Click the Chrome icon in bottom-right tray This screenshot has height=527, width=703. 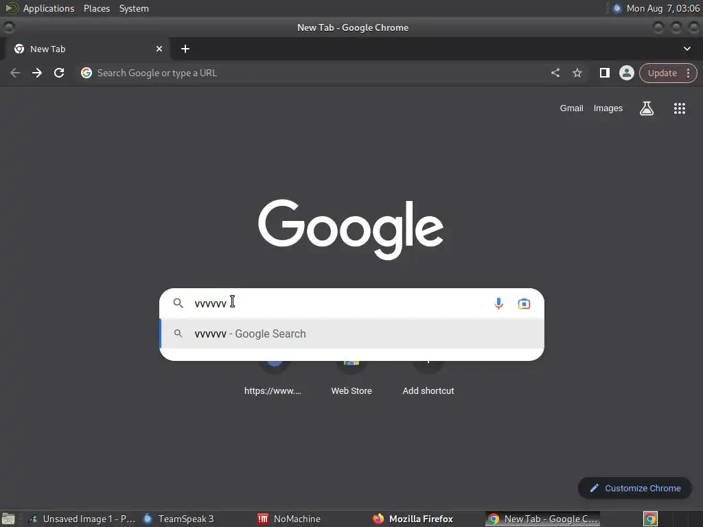(x=650, y=519)
